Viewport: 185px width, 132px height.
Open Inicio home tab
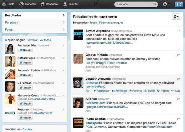tap(8, 4)
